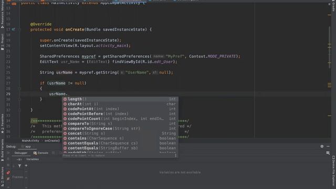Viewport: 336px width, 189px height.
Task: Click the end fold marker at line 32
Action: pos(19,110)
